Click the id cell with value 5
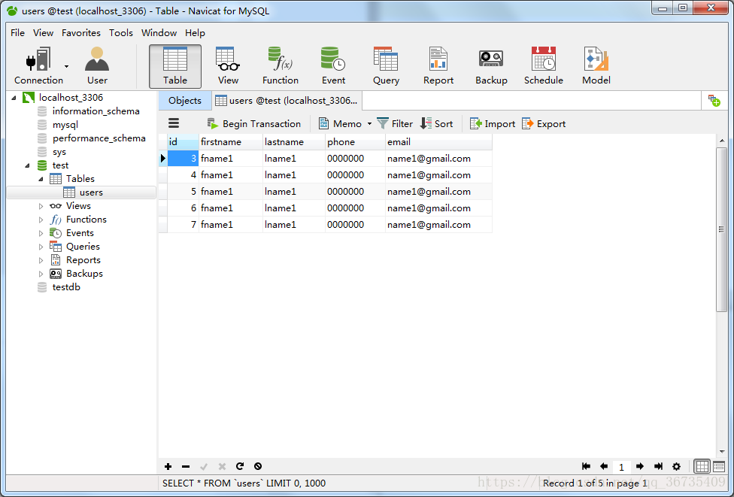Screen dimensions: 734x497 coord(183,192)
